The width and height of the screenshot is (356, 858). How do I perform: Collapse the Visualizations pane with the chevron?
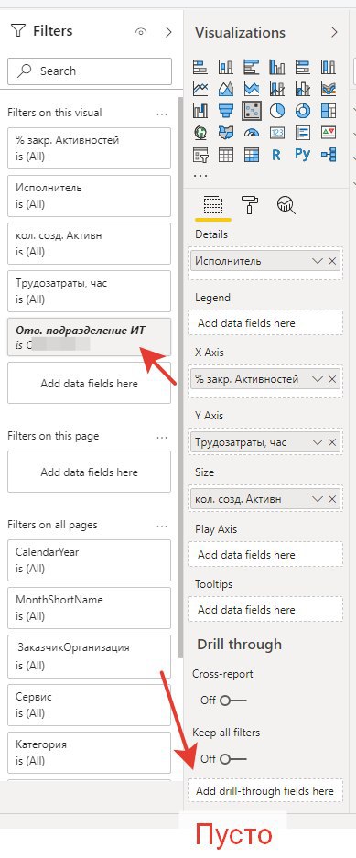click(x=334, y=32)
